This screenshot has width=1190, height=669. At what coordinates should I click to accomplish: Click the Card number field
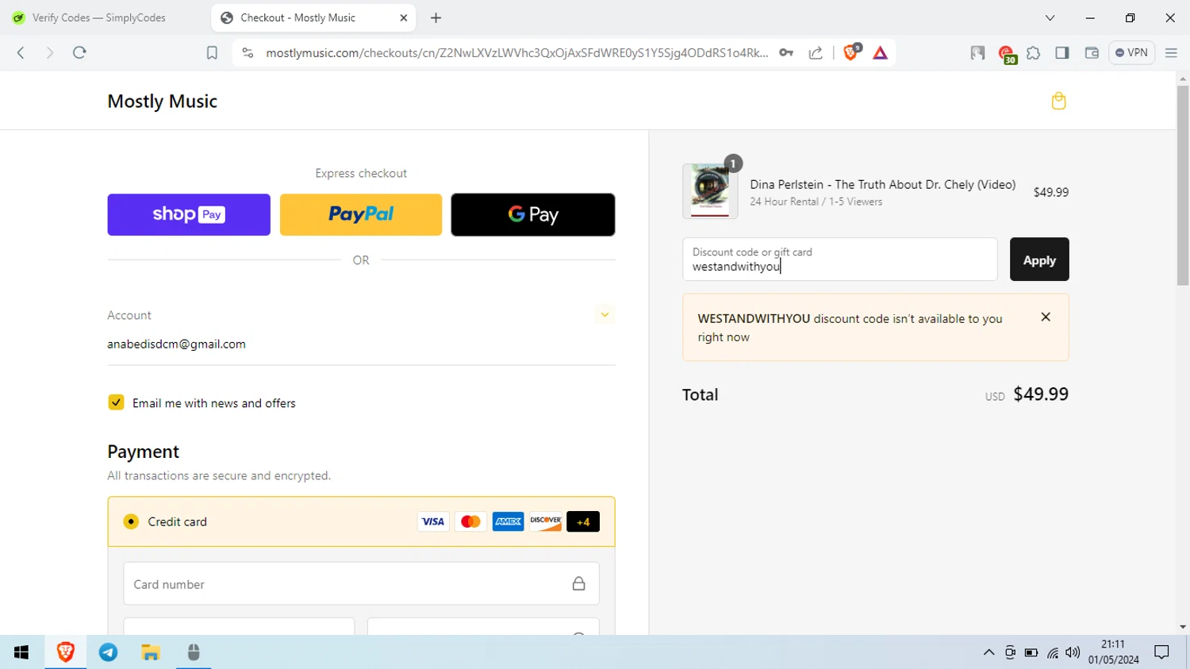pos(361,584)
